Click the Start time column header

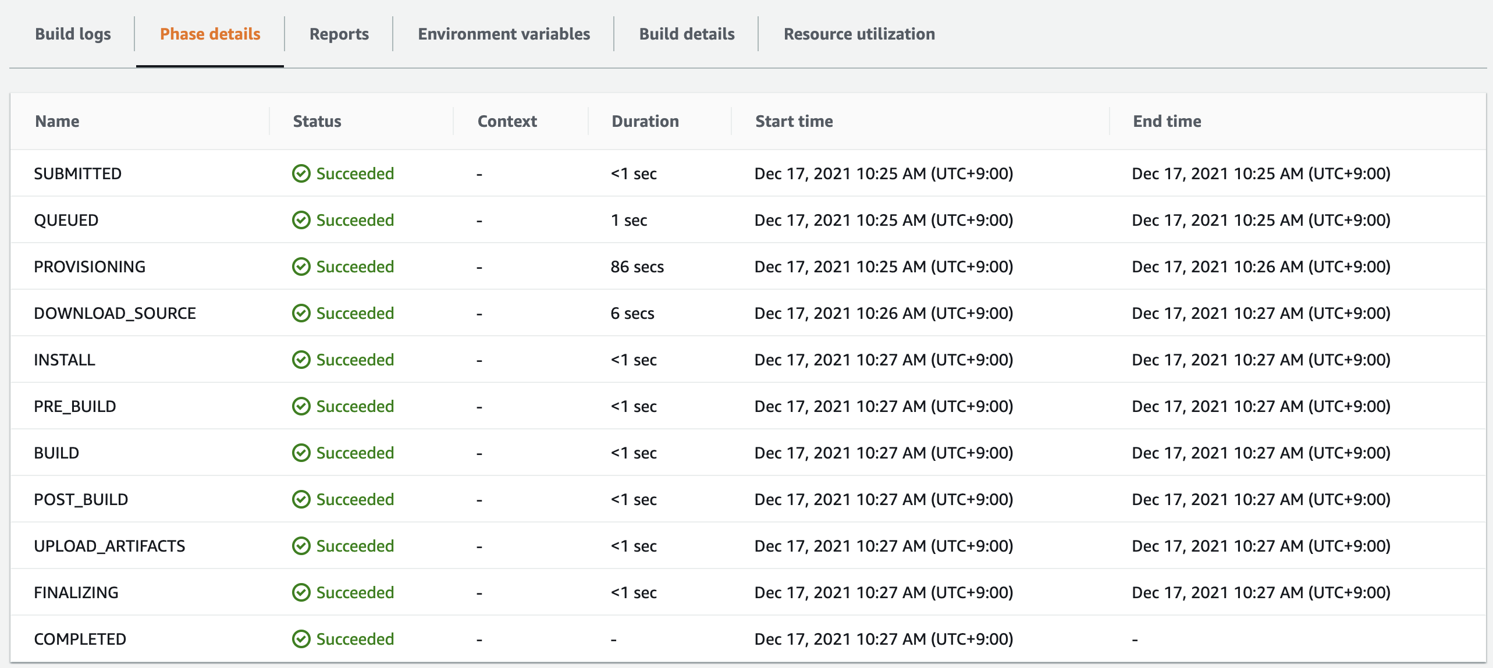click(794, 121)
